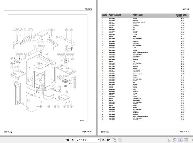
Task: Click the Covers heading on right page
Action: [x=186, y=9]
